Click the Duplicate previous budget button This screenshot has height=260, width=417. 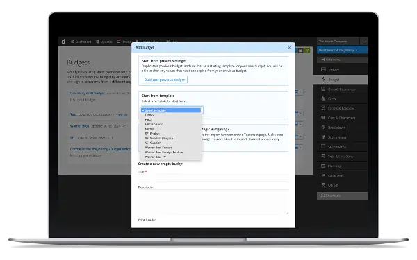point(164,80)
